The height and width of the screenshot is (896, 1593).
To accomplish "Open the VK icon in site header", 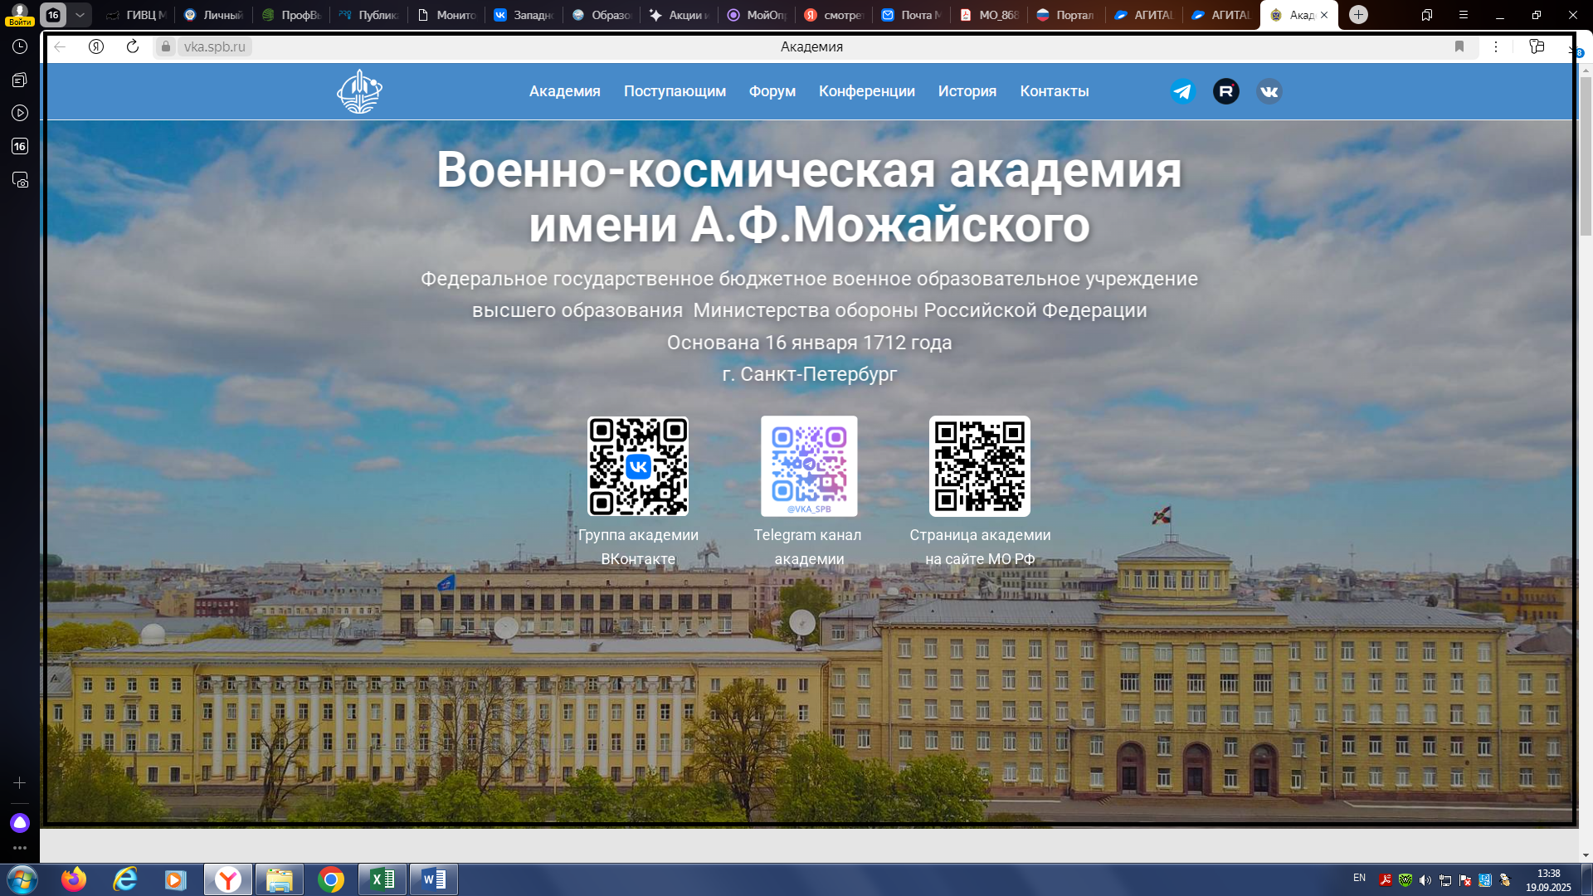I will click(1269, 91).
